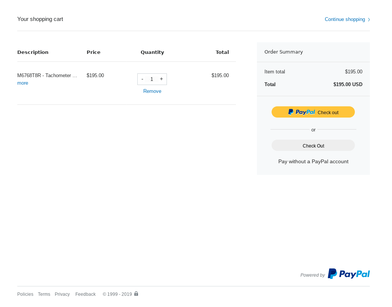The image size is (392, 307).
Task: Click the Order Summary panel header
Action: (284, 52)
